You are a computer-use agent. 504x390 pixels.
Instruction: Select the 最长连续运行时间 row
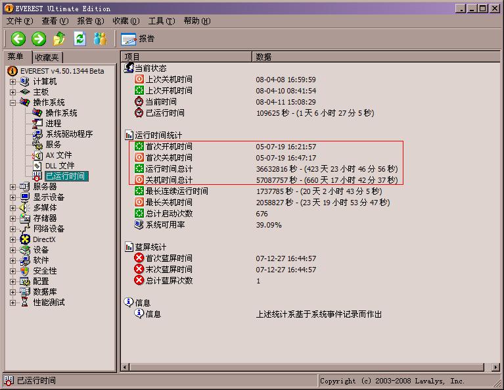pyautogui.click(x=258, y=191)
